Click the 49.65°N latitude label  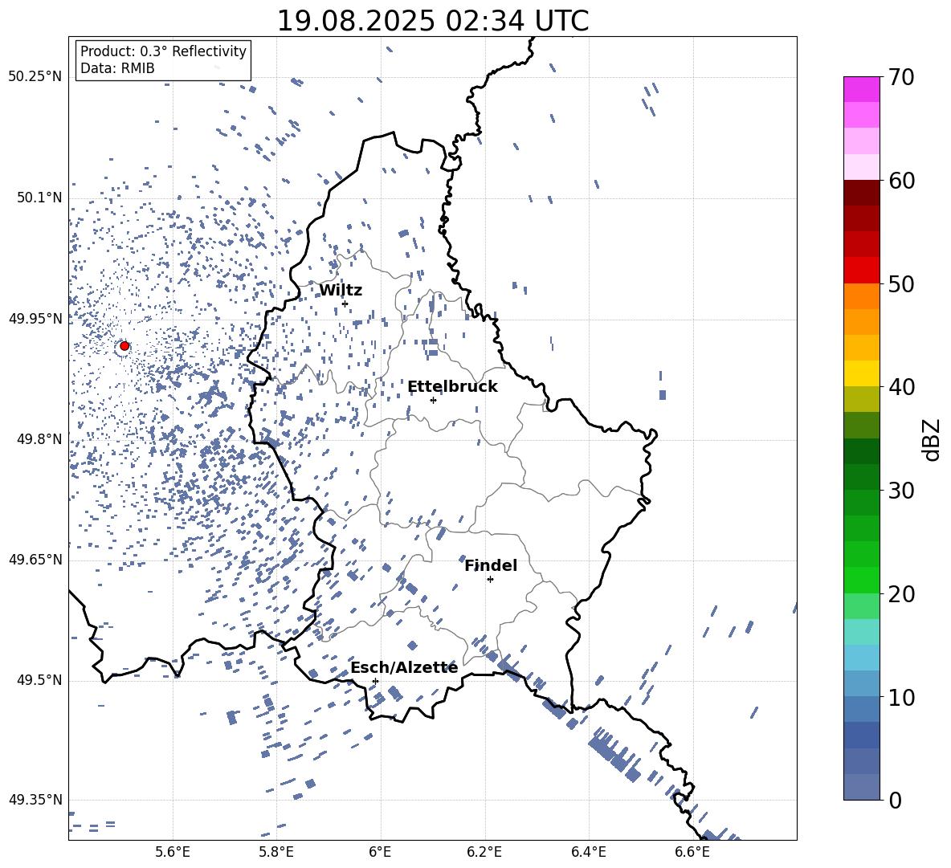pyautogui.click(x=35, y=560)
